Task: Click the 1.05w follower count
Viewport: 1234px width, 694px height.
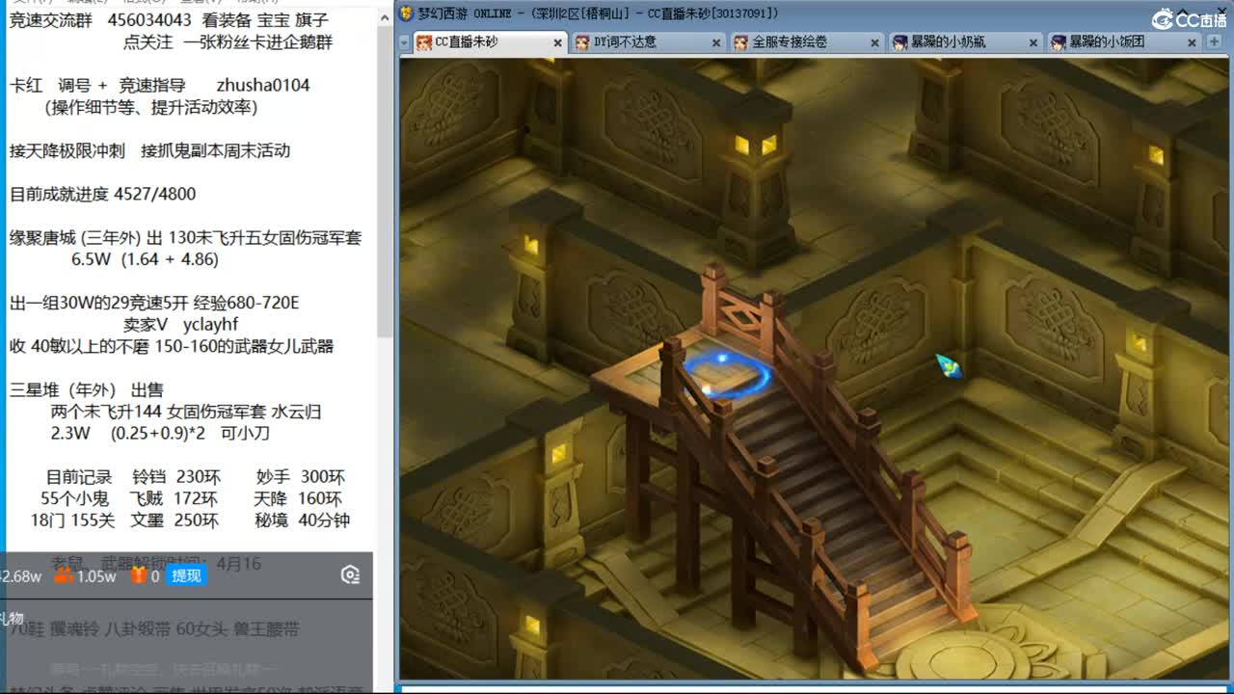Action: 96,576
